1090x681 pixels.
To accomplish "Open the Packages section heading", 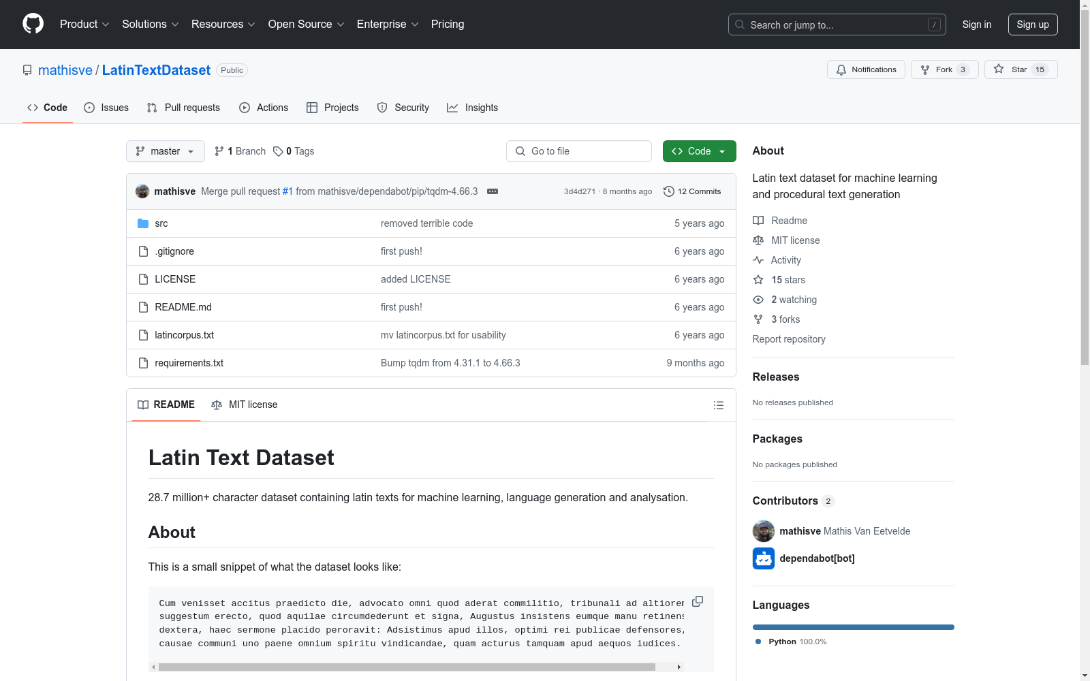I will pos(777,439).
